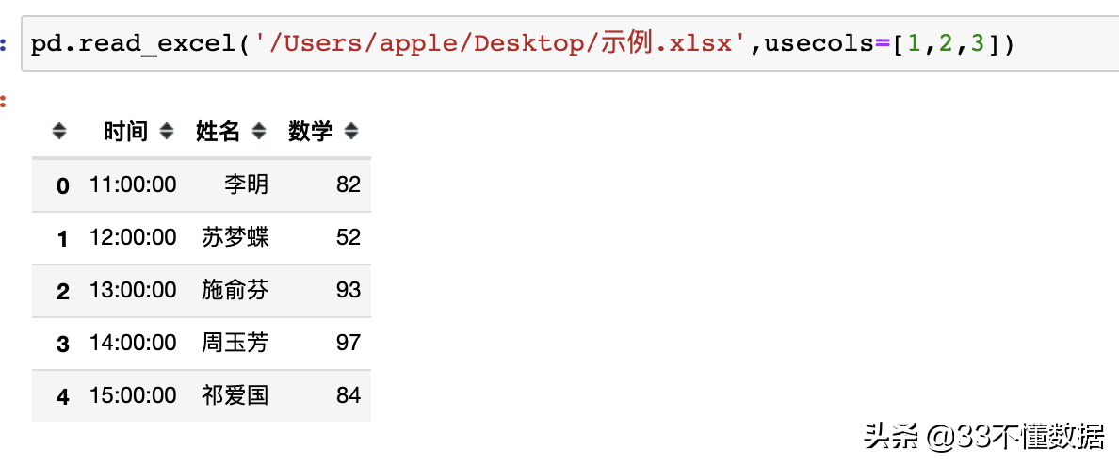Sort the table by the 时间 column
Viewport: 1119px width, 465px height.
pos(167,131)
